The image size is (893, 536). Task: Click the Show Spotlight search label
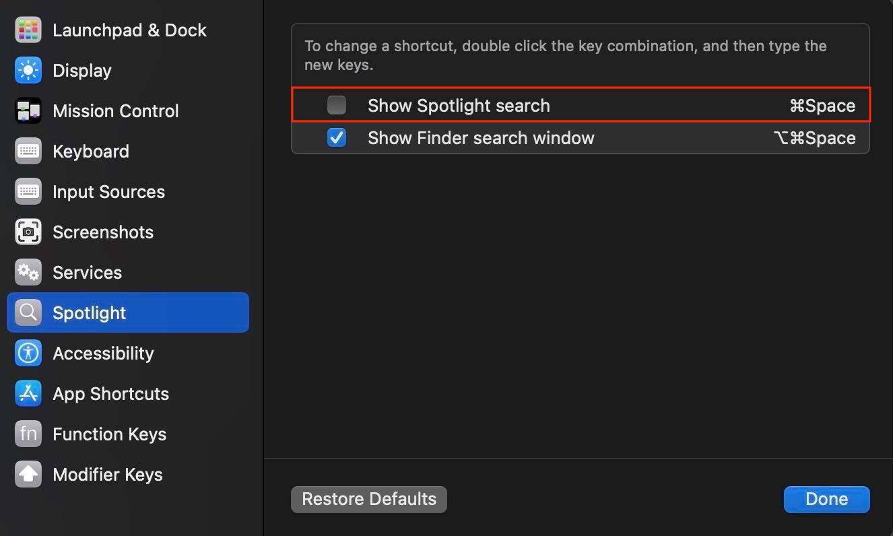coord(459,106)
